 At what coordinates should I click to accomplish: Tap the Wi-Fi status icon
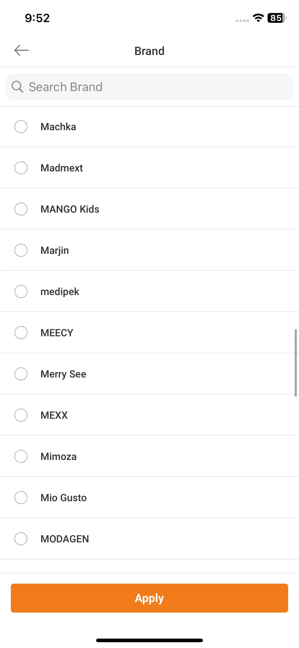(258, 18)
